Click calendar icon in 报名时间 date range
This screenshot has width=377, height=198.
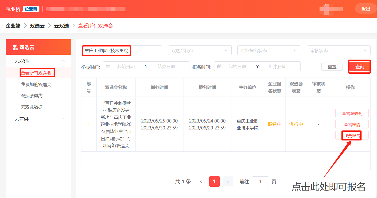click(220, 66)
